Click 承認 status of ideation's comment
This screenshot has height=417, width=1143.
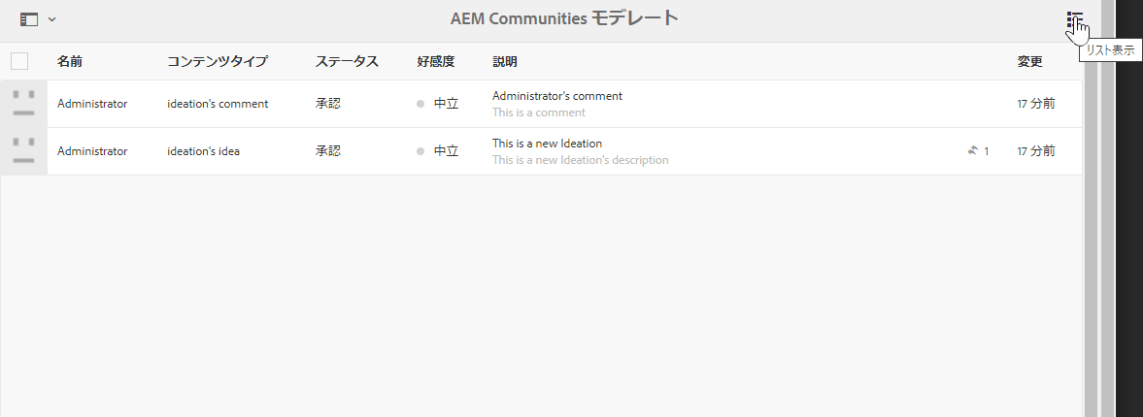tap(328, 104)
